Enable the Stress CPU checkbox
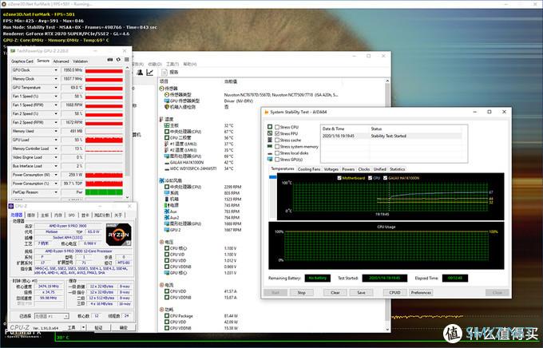 [277, 127]
